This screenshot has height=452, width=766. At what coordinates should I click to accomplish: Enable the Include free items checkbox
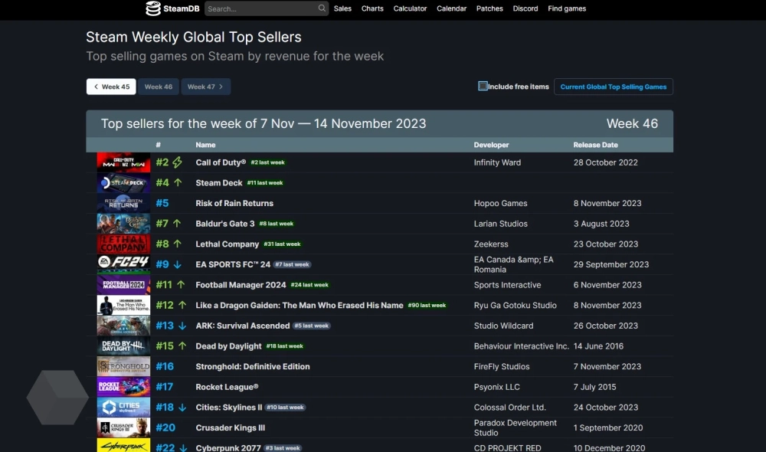coord(483,87)
